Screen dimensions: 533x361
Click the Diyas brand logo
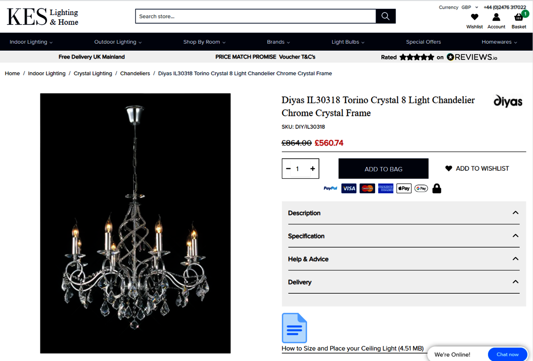coord(508,101)
